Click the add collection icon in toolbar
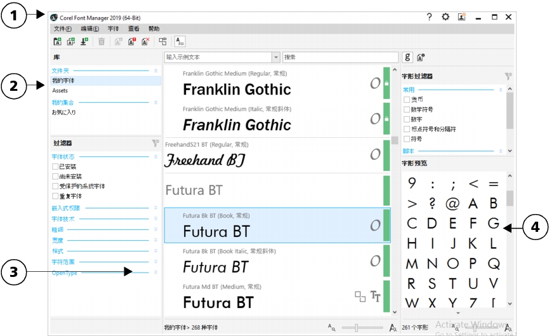Screen dimensions: 554x336 click(70, 42)
